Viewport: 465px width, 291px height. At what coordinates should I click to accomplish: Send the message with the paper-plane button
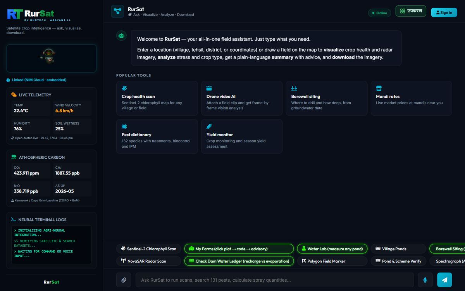444,280
